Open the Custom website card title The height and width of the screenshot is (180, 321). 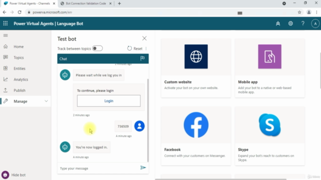click(x=178, y=82)
